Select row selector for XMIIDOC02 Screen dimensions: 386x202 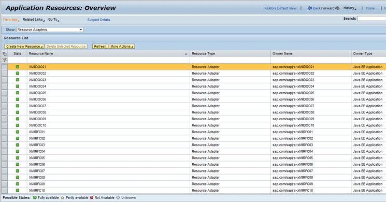5,74
